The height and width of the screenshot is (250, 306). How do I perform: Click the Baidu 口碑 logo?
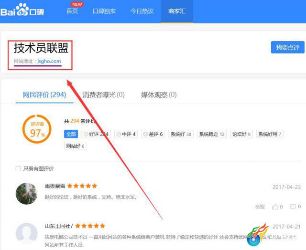click(x=22, y=10)
